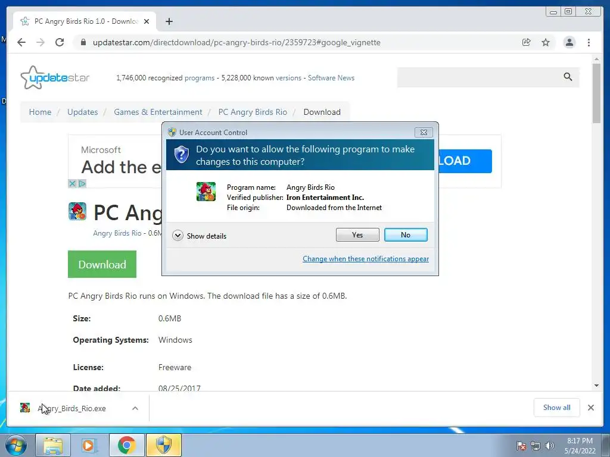Open the Software News link
The image size is (610, 457).
[331, 78]
